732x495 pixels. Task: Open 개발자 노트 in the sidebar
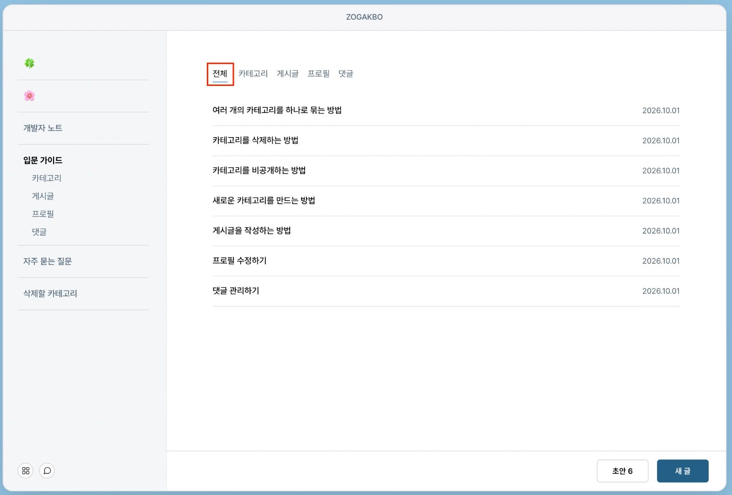click(x=43, y=128)
